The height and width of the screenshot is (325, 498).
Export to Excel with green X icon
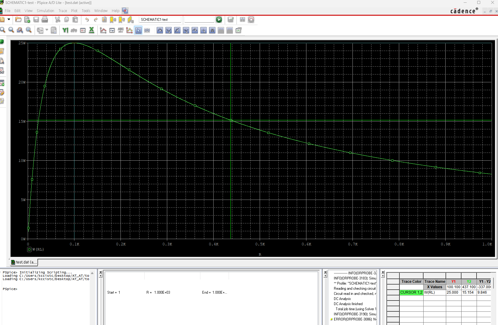point(92,30)
